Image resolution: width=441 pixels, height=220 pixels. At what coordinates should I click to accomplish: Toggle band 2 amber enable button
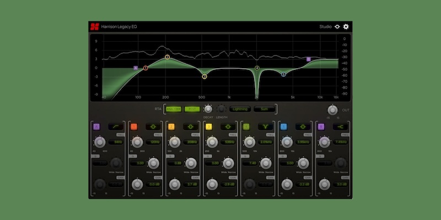[x=171, y=127]
